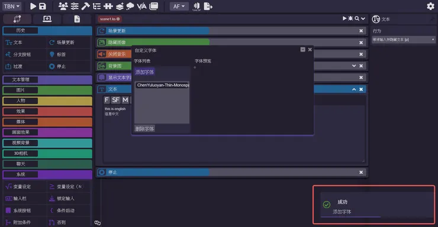Expand the 人物 category
Screen dimensions: 438x227
pos(47,100)
